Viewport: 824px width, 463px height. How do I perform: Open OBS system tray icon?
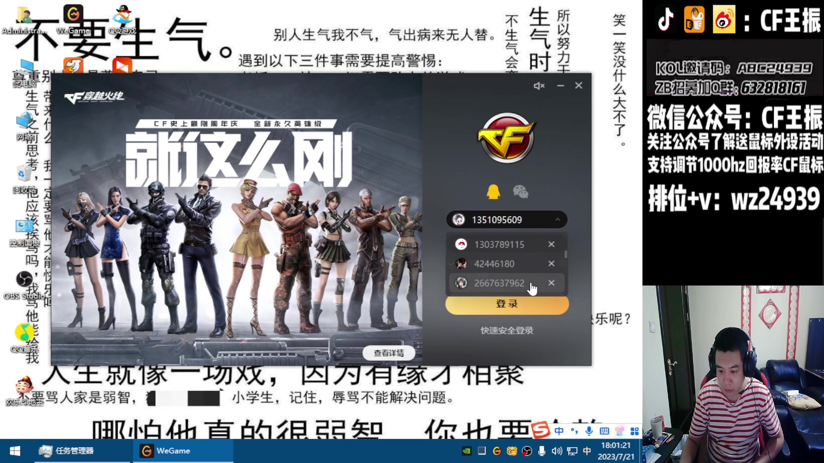527,451
